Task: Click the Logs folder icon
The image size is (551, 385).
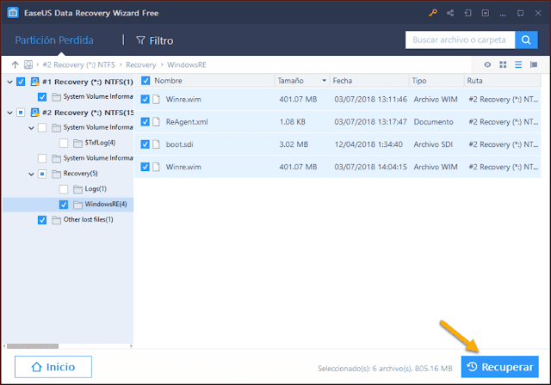Action: (x=77, y=189)
